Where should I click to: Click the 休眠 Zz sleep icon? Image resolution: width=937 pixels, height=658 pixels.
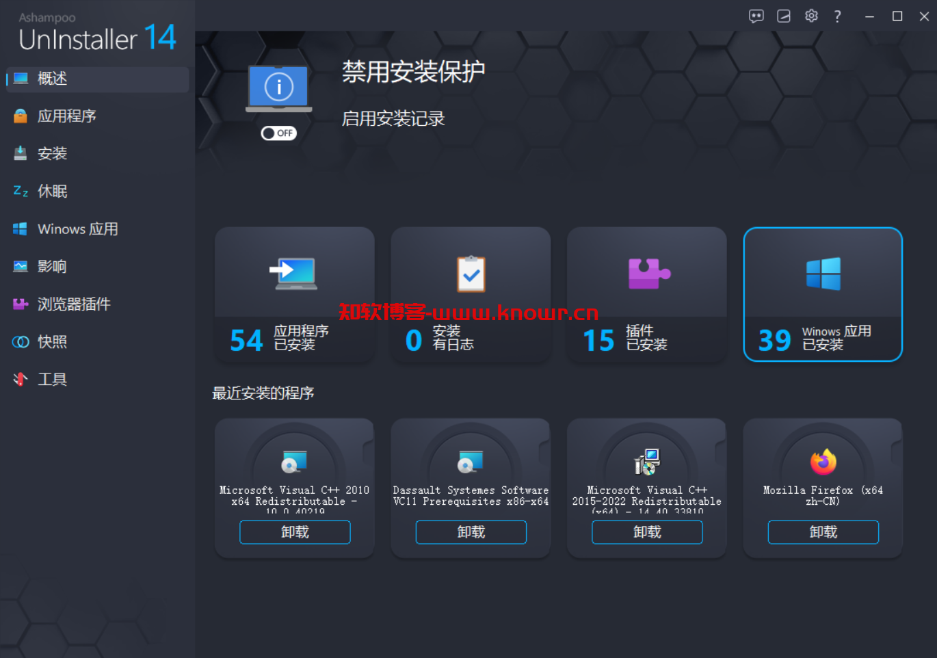[21, 191]
